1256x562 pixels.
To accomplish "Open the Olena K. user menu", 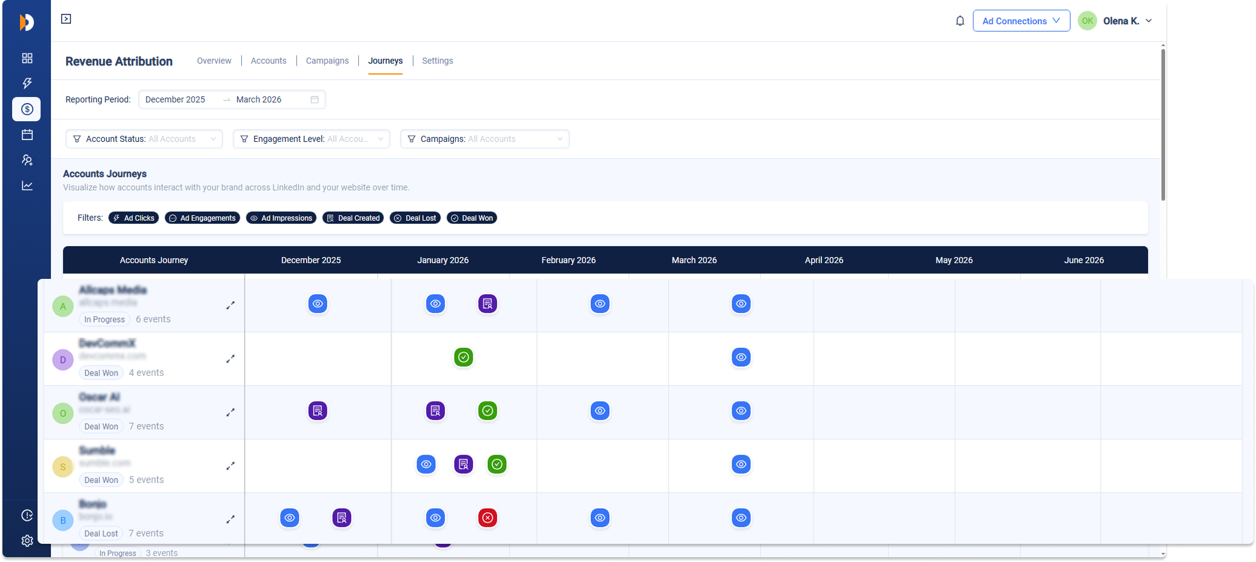I will click(1126, 21).
